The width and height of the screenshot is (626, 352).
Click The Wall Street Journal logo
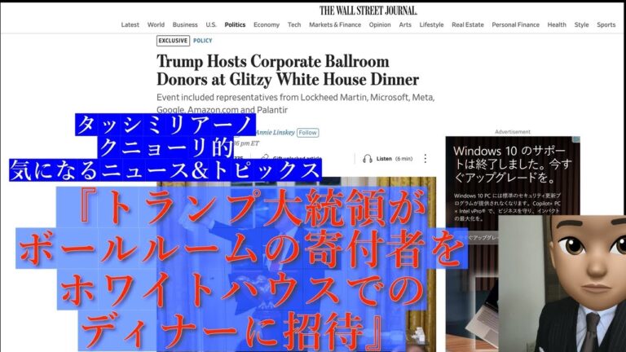click(368, 11)
